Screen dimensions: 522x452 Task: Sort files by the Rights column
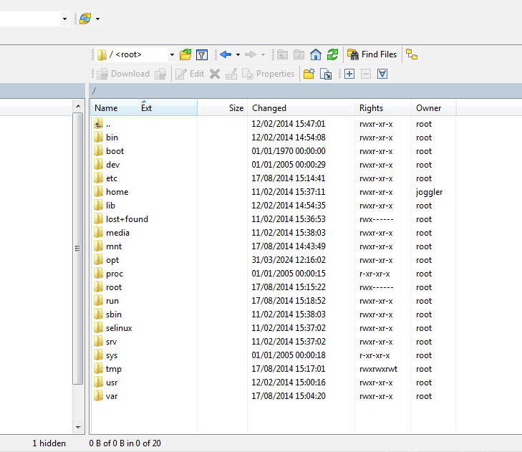[x=371, y=108]
